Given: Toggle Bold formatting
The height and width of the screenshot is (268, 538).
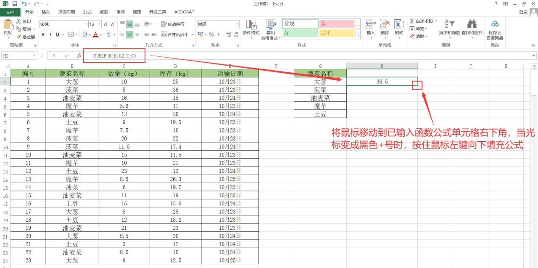Looking at the screenshot, I should [42, 34].
